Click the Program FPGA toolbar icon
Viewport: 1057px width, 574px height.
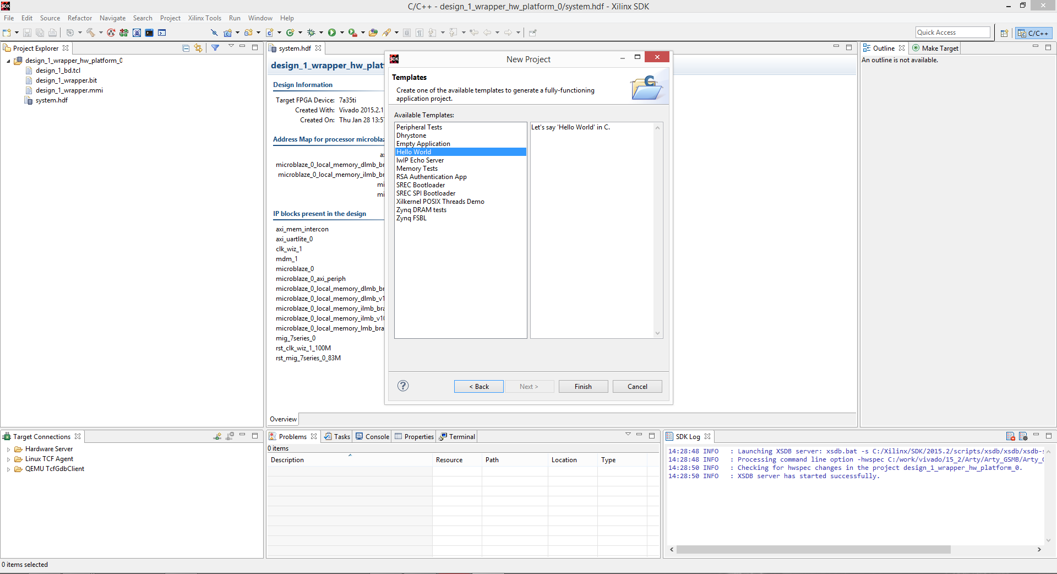[124, 33]
